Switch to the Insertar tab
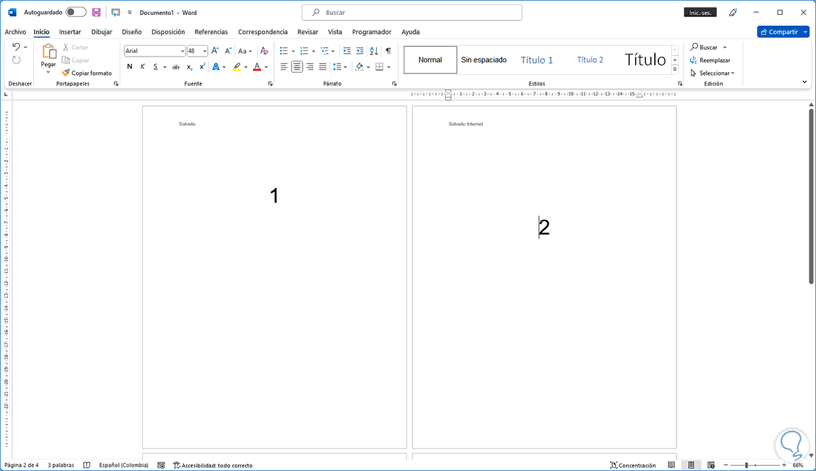816x471 pixels. pos(70,32)
